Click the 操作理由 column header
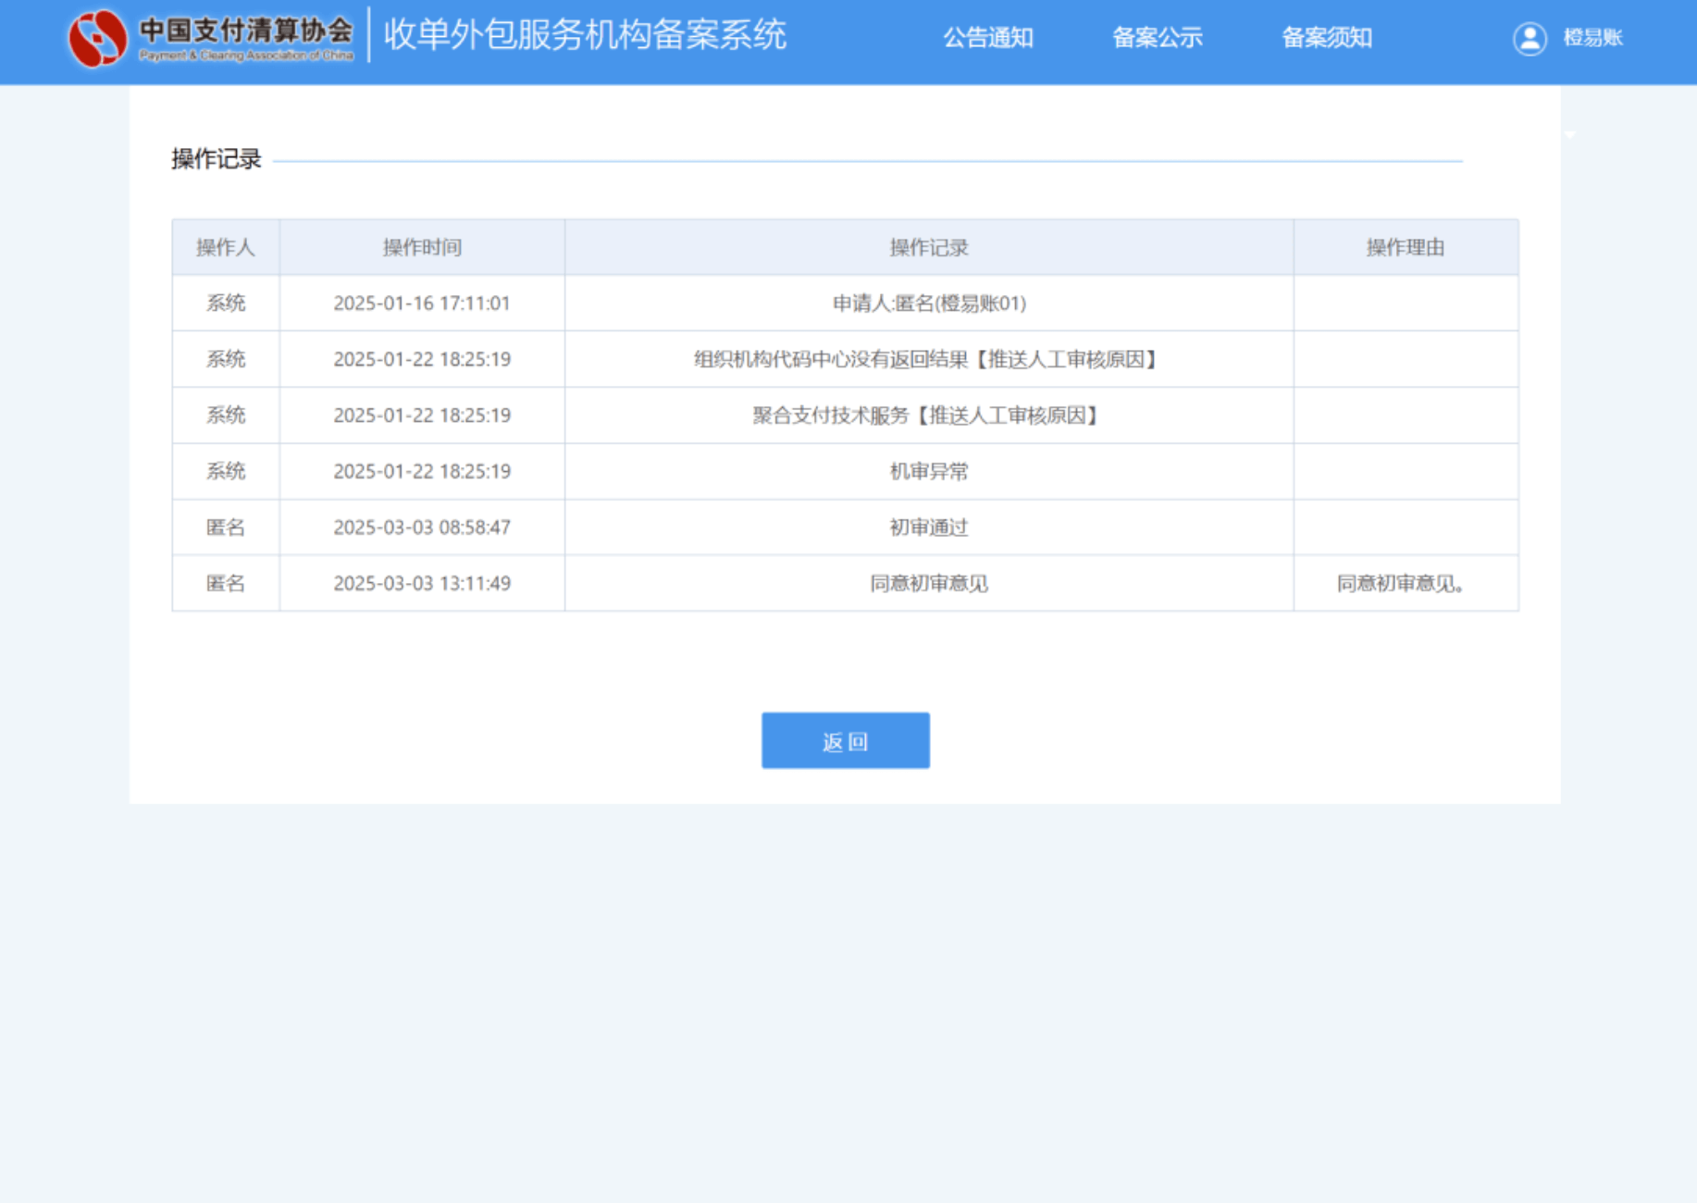The image size is (1697, 1203). point(1405,247)
